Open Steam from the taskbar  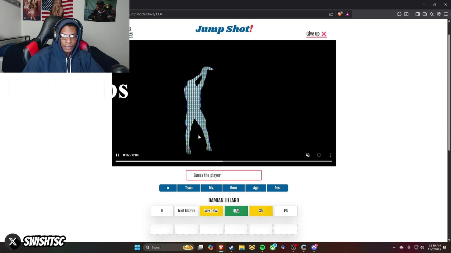[231, 247]
